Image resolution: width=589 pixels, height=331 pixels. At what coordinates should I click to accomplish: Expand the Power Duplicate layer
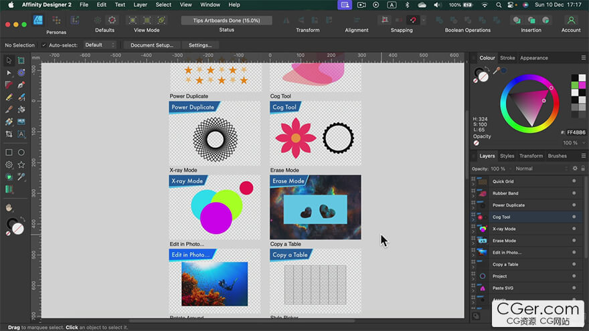pyautogui.click(x=473, y=209)
